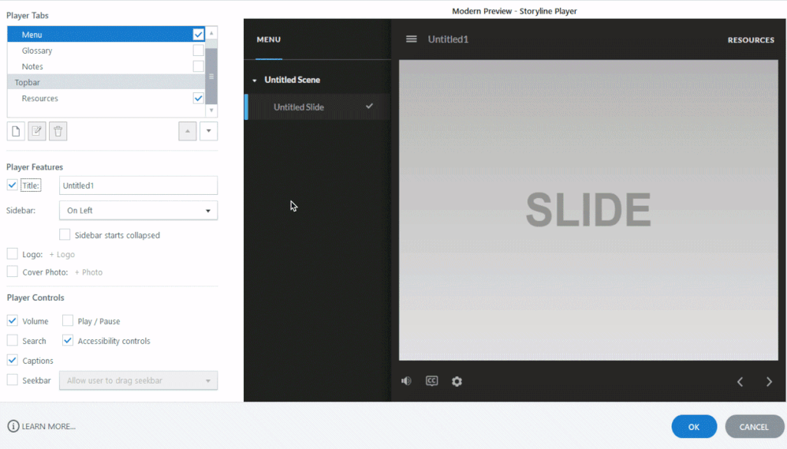
Task: Select the MENU tab in preview sidebar
Action: point(269,39)
